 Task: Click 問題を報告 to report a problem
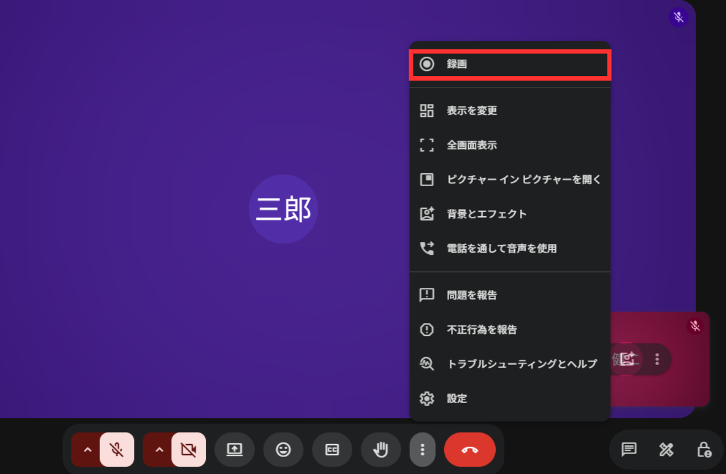(x=510, y=295)
